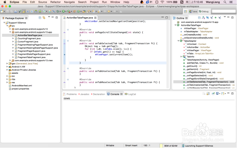The image size is (237, 148).
Task: Collapse TabsAdapter class in Outline
Action: tap(179, 41)
